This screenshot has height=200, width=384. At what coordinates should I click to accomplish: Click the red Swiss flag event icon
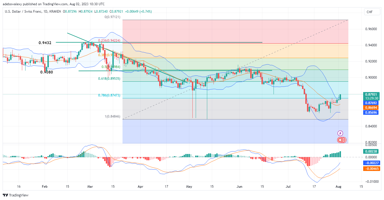[340, 140]
